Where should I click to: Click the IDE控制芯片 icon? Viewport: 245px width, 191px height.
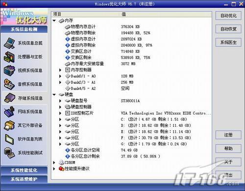point(68,113)
